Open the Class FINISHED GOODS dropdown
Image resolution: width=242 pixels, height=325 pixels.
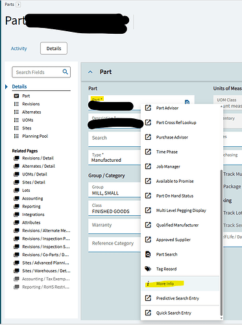tap(114, 208)
